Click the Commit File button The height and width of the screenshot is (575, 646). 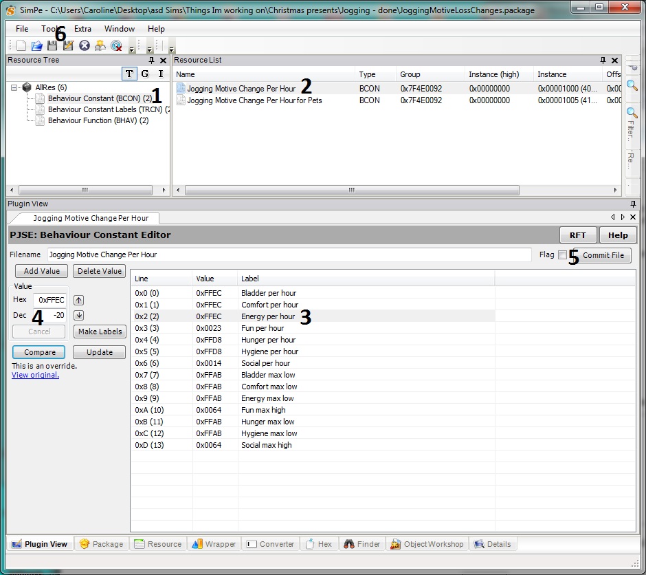coord(603,255)
